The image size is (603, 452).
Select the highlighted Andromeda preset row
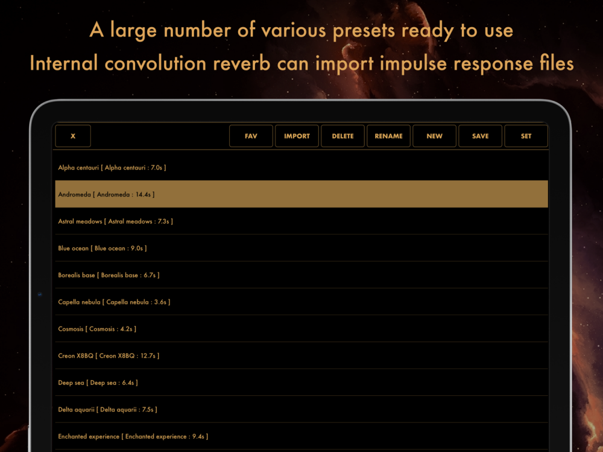(x=301, y=194)
